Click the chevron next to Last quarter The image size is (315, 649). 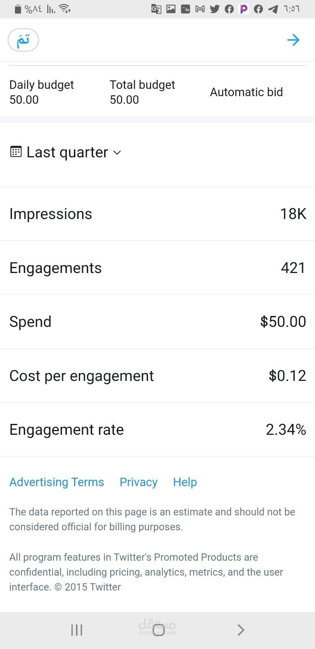pos(117,153)
